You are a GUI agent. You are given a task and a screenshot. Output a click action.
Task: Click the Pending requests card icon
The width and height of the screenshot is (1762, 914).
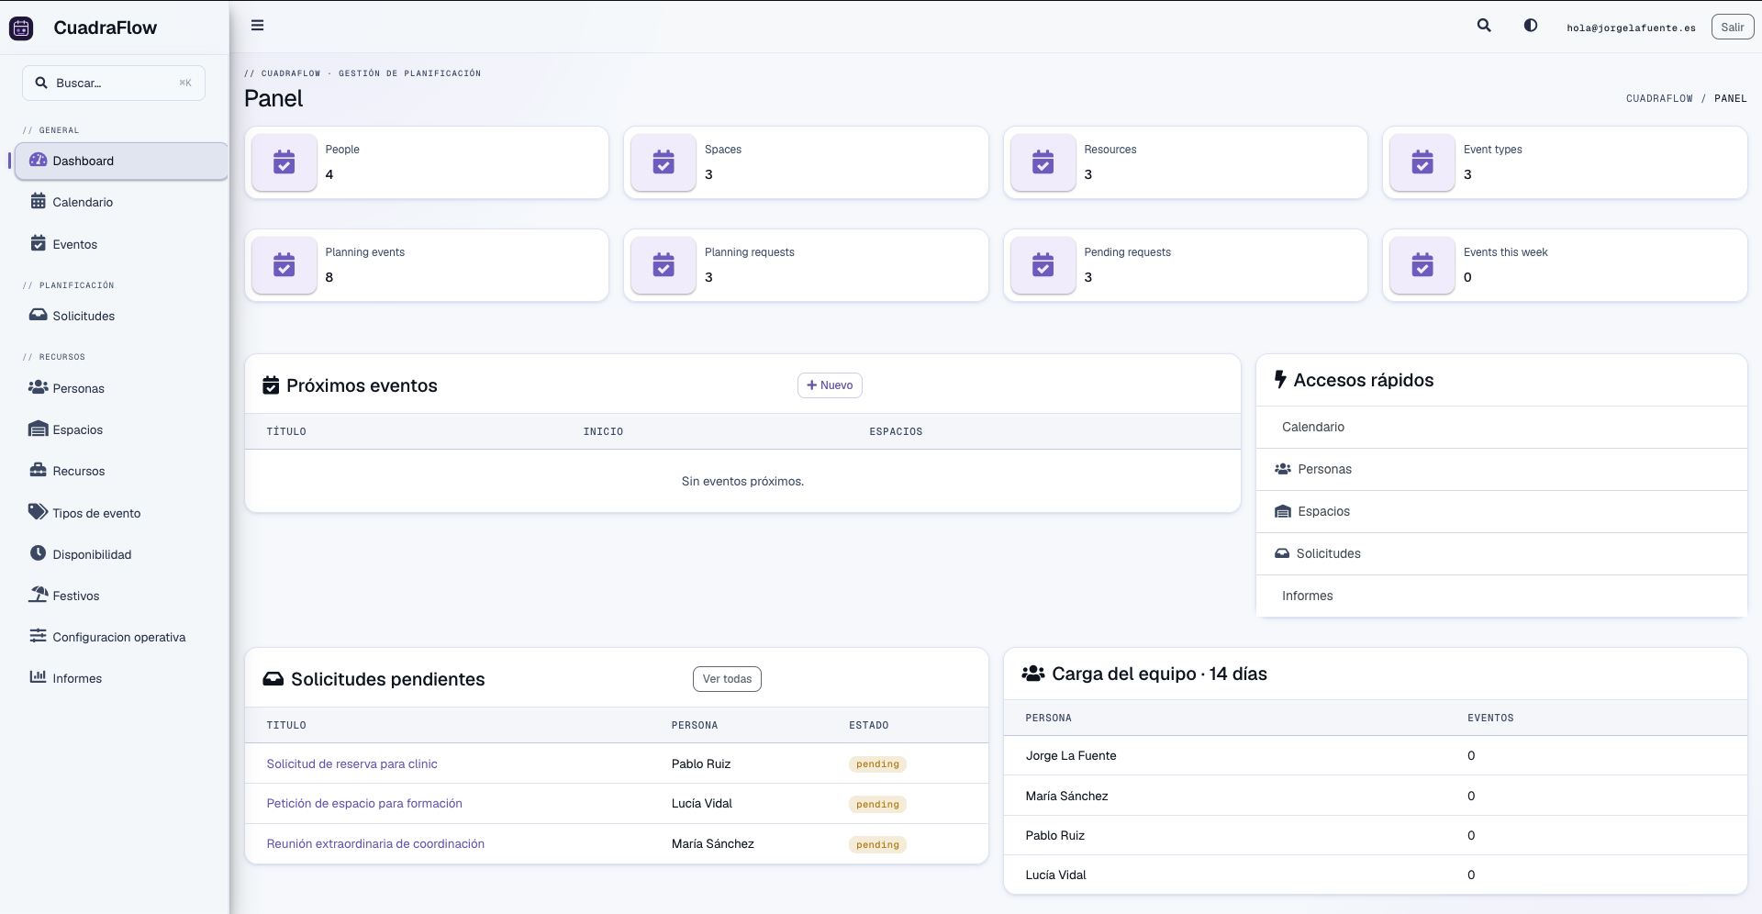[1043, 265]
